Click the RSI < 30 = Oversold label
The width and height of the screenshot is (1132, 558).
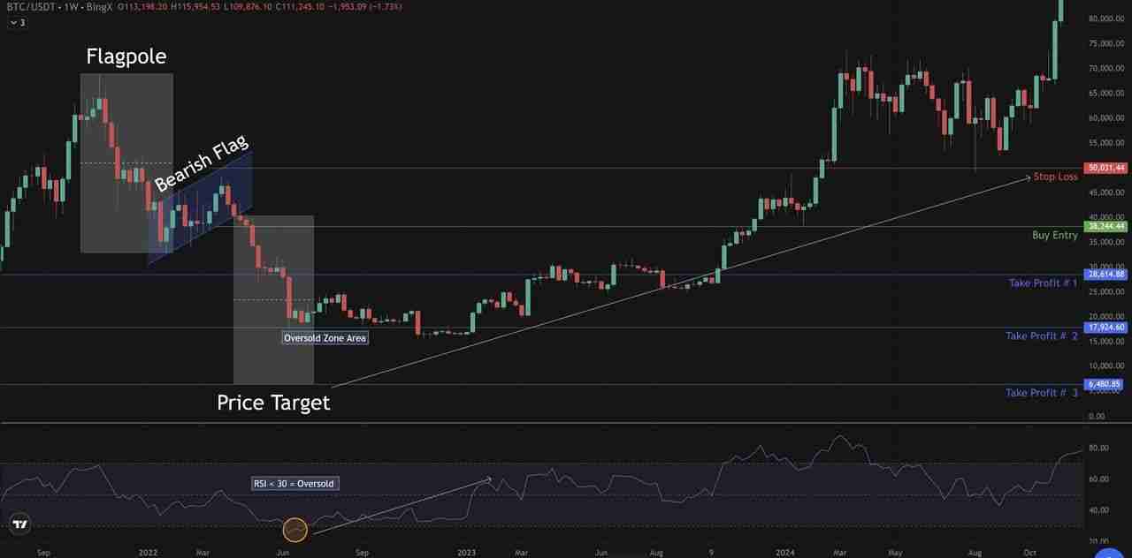[294, 484]
